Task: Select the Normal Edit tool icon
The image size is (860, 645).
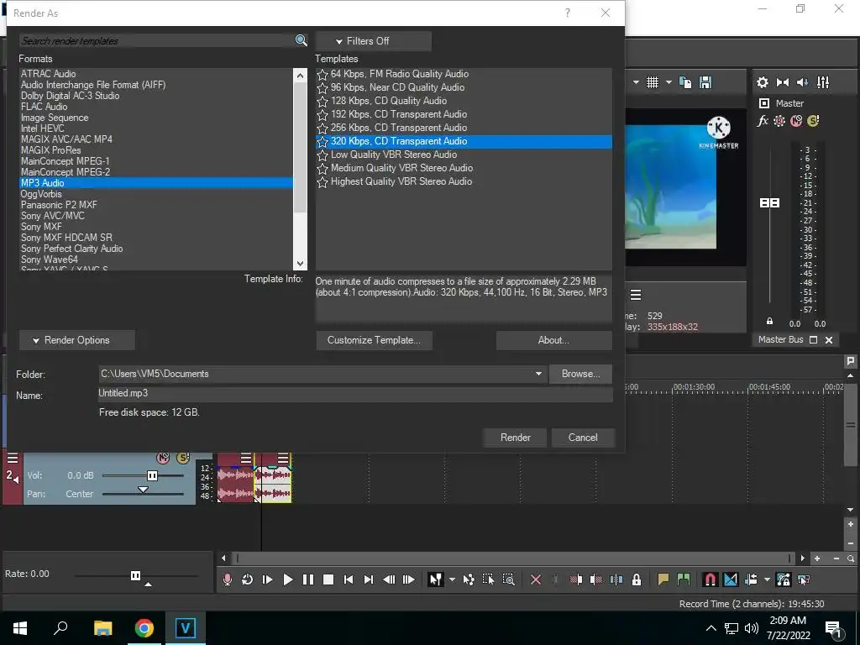Action: click(436, 579)
